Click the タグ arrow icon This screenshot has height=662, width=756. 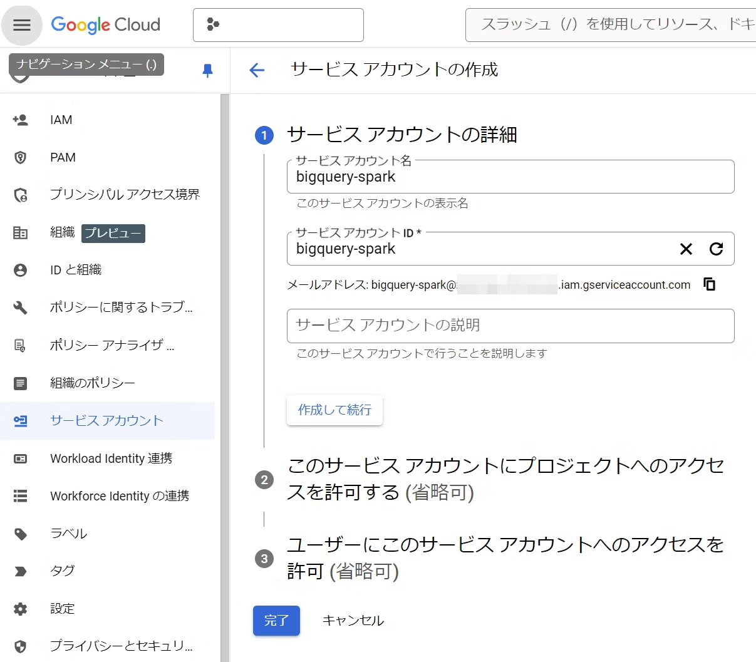21,571
